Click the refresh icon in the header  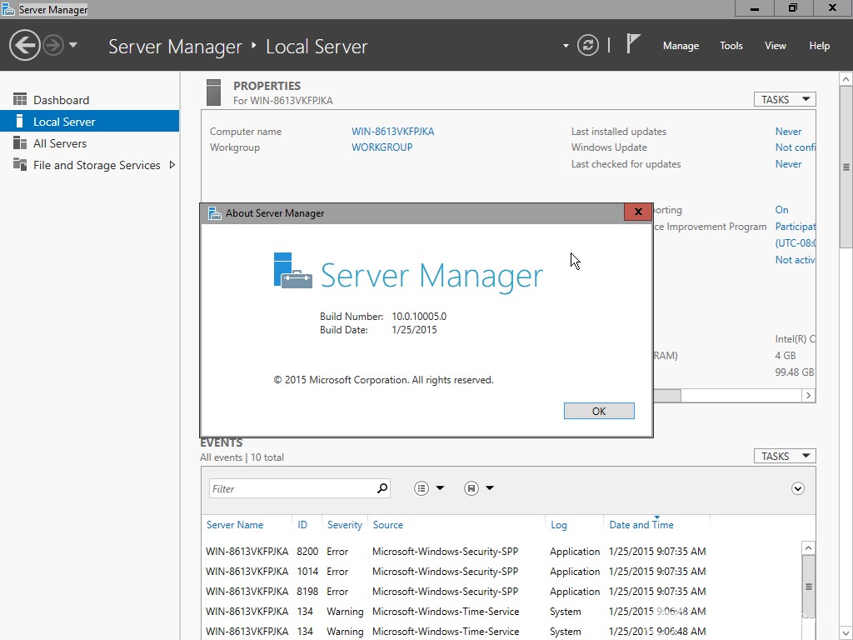pos(587,45)
